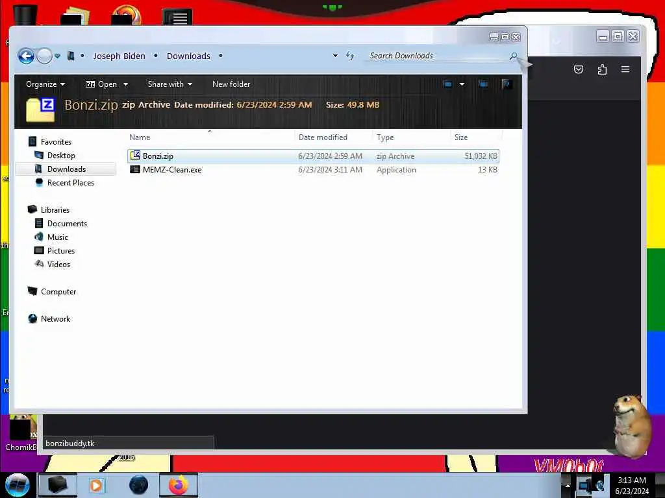Switch to Firefox taskbar button
Viewport: 665px width, 498px height.
[179, 485]
